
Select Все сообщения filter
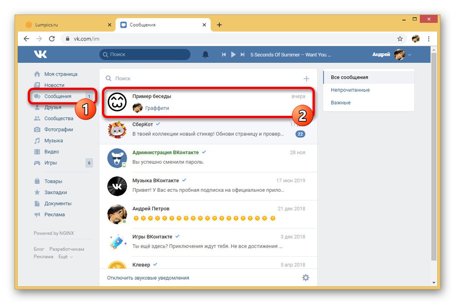[369, 77]
